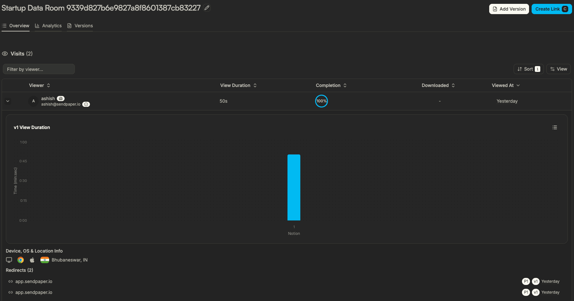Viewport: 574px width, 301px height.
Task: Expand the ashish visit row details
Action: pyautogui.click(x=8, y=101)
